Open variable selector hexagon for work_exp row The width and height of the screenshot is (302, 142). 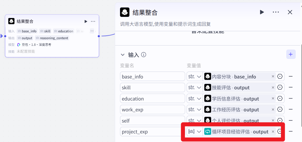280,110
